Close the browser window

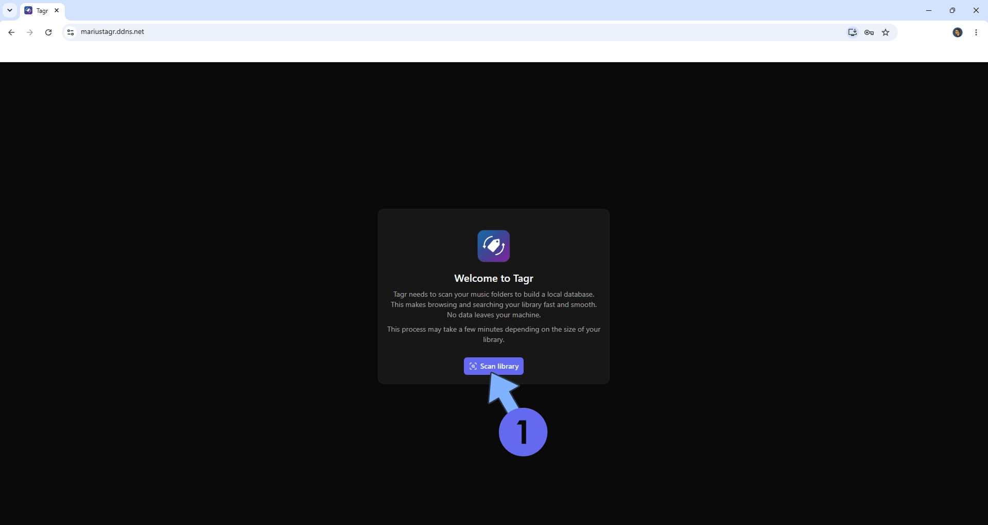click(x=976, y=10)
